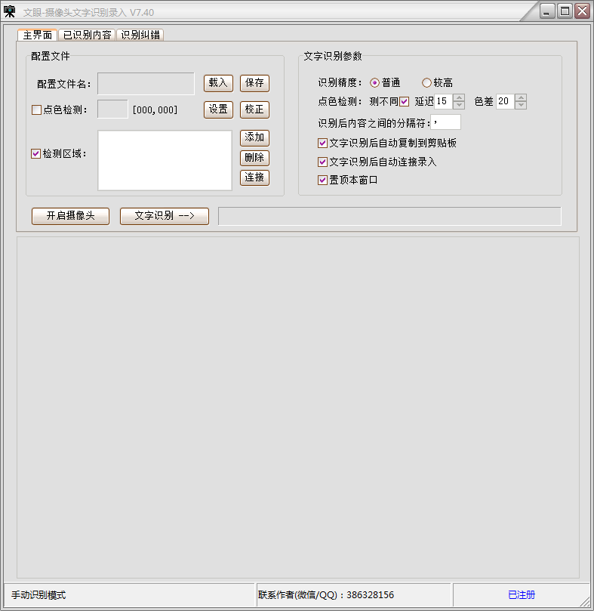Open the 识别纠错 tab
This screenshot has width=594, height=611.
[140, 35]
